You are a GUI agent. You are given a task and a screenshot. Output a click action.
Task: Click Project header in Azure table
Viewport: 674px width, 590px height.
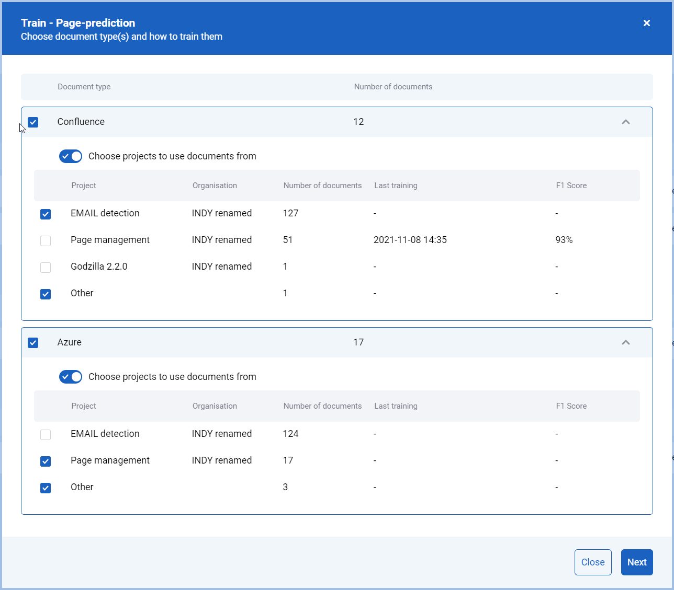pyautogui.click(x=84, y=406)
